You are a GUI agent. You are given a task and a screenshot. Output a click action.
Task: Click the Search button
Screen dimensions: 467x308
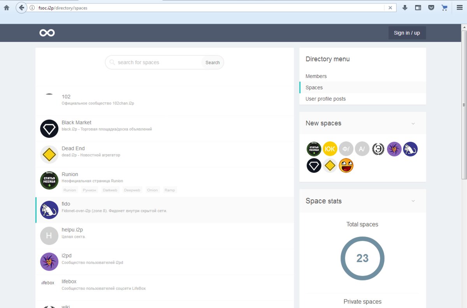(212, 63)
